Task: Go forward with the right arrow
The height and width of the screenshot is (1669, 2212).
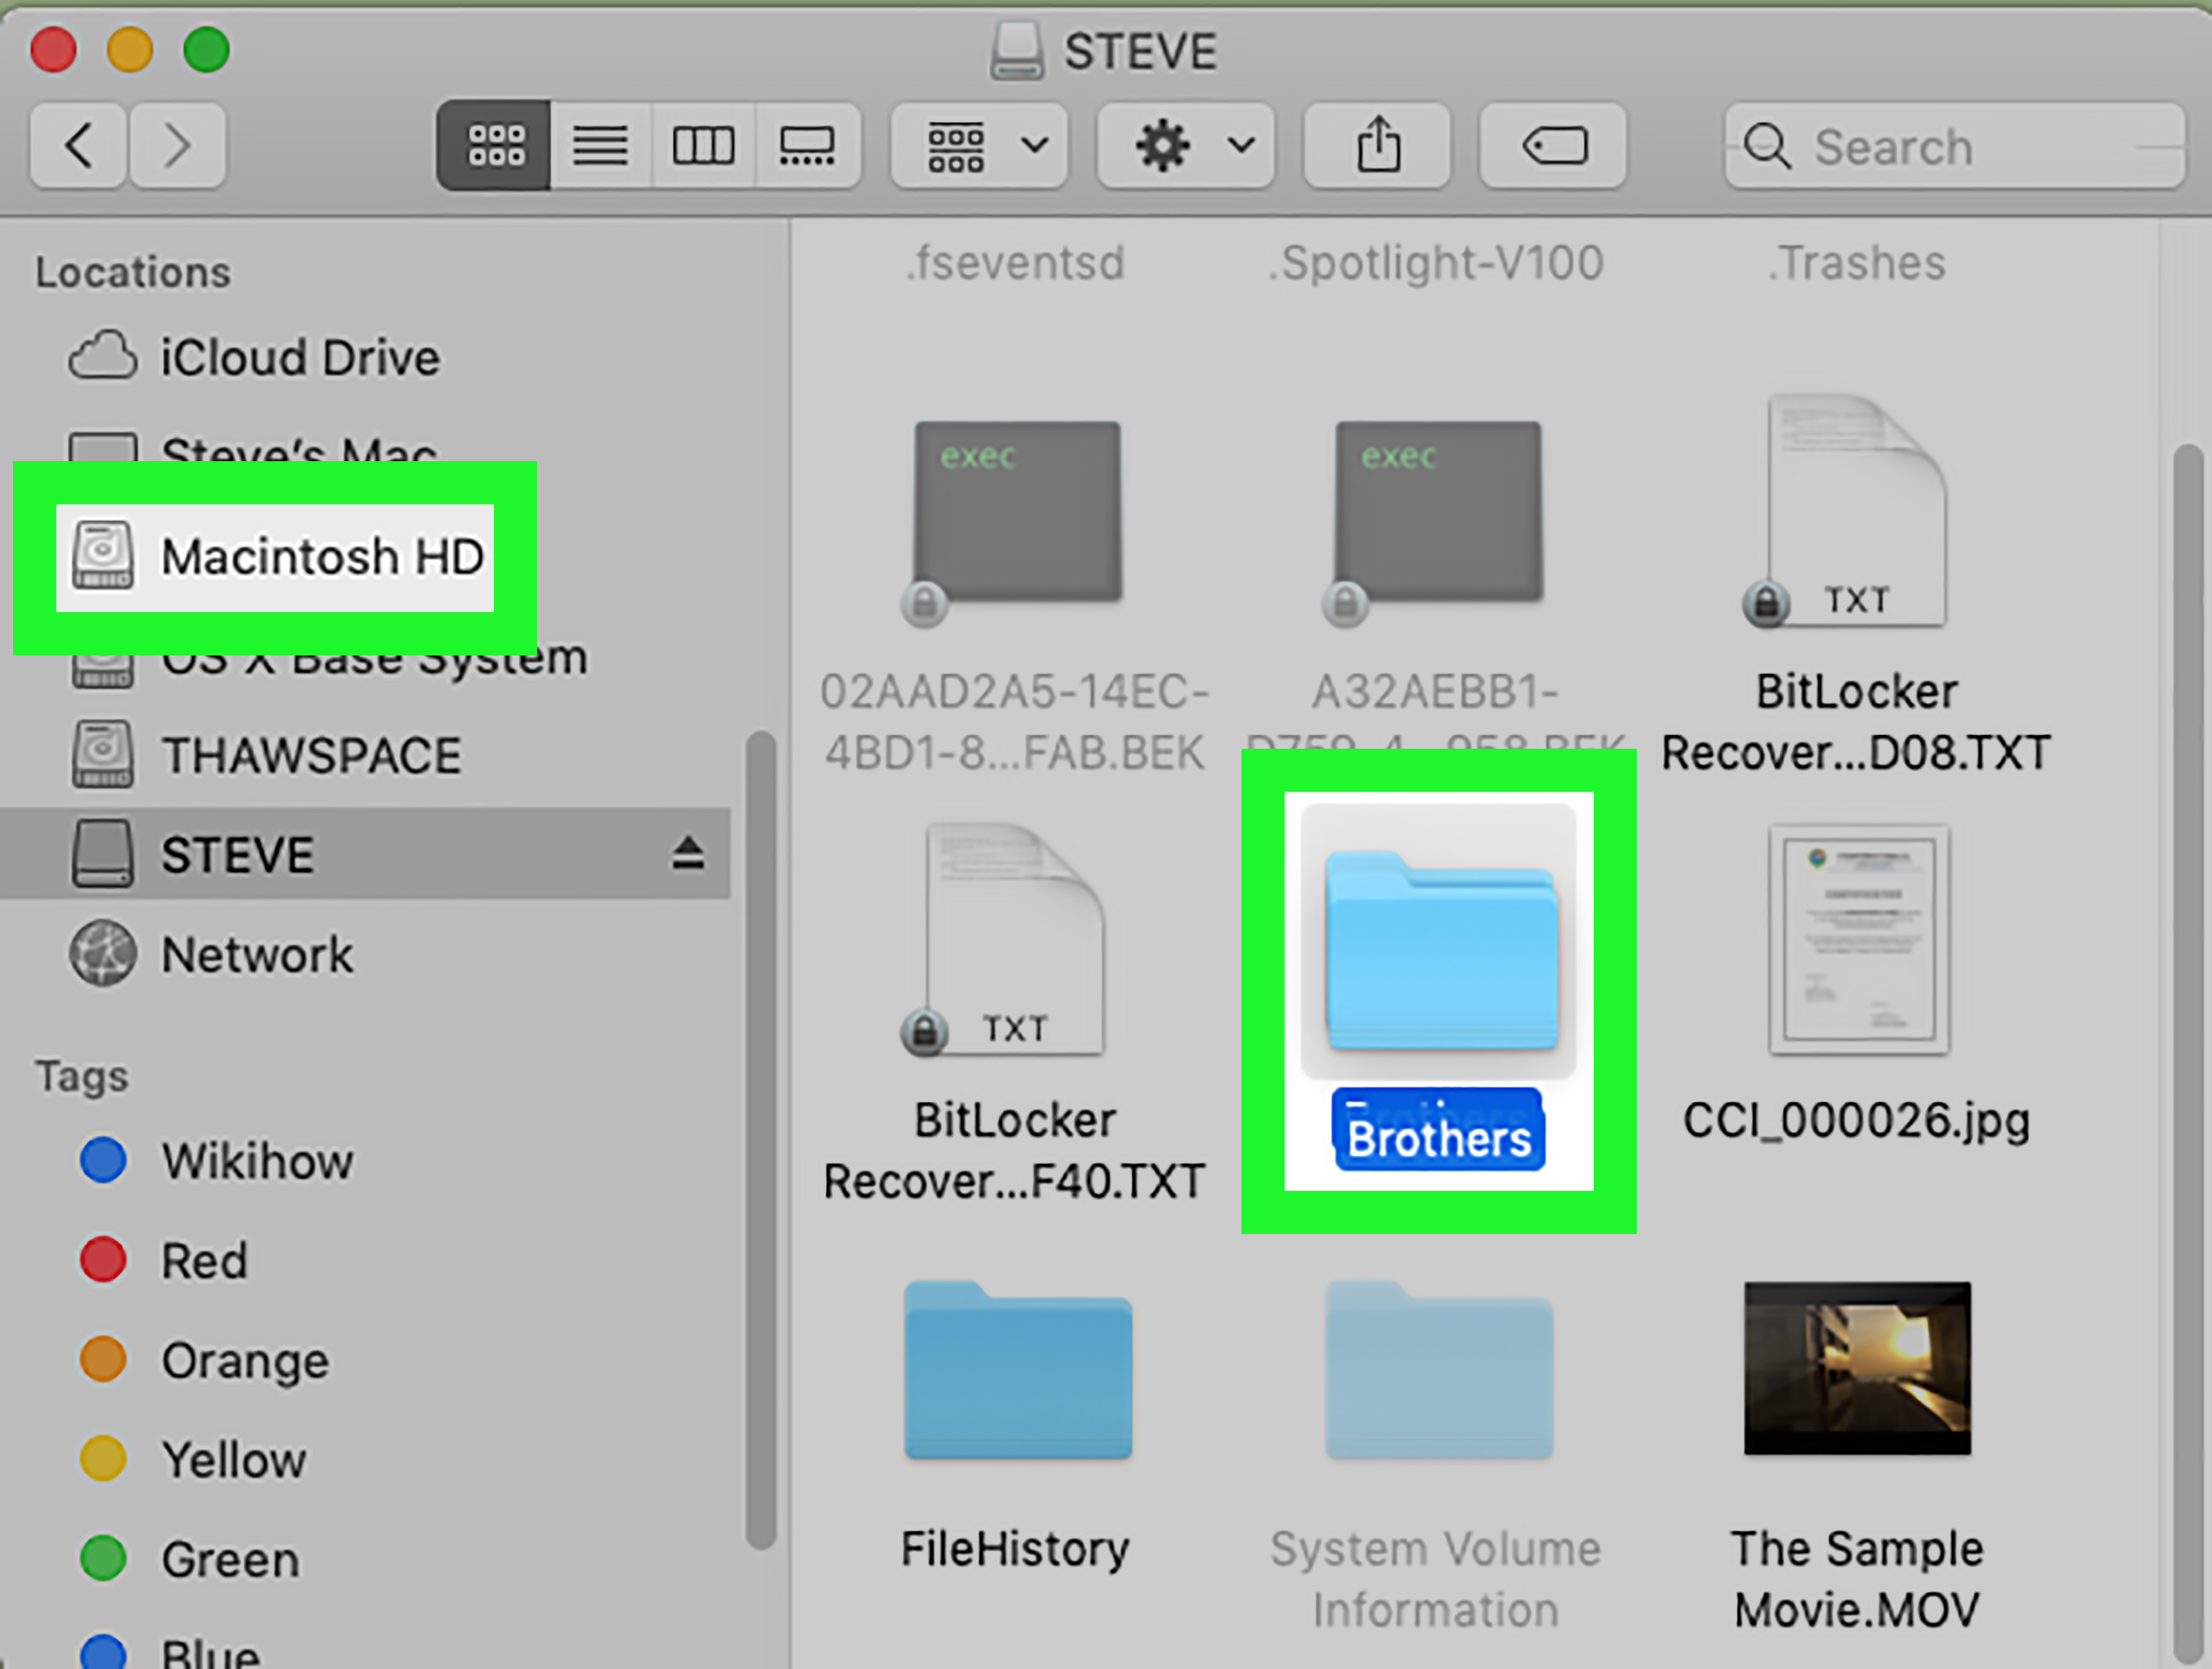Action: [177, 146]
